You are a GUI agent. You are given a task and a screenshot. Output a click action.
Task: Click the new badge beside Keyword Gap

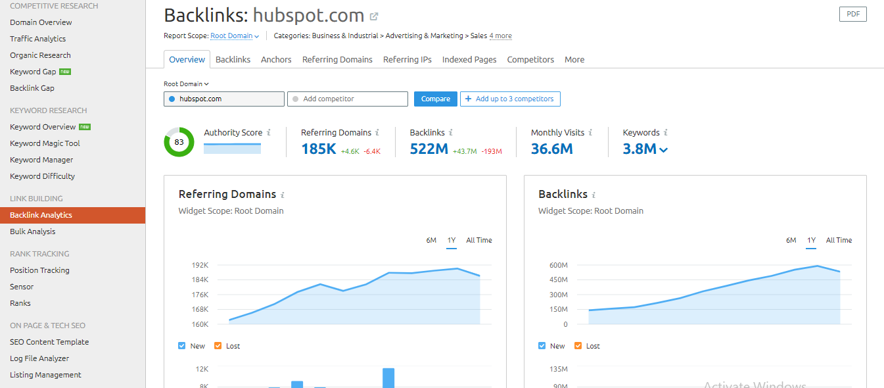click(x=65, y=72)
